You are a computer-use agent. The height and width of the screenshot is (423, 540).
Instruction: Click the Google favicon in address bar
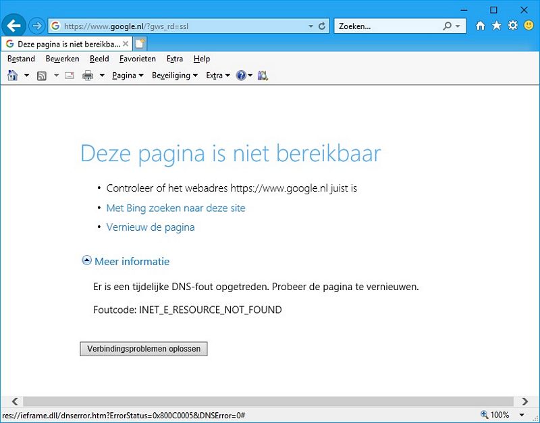55,26
